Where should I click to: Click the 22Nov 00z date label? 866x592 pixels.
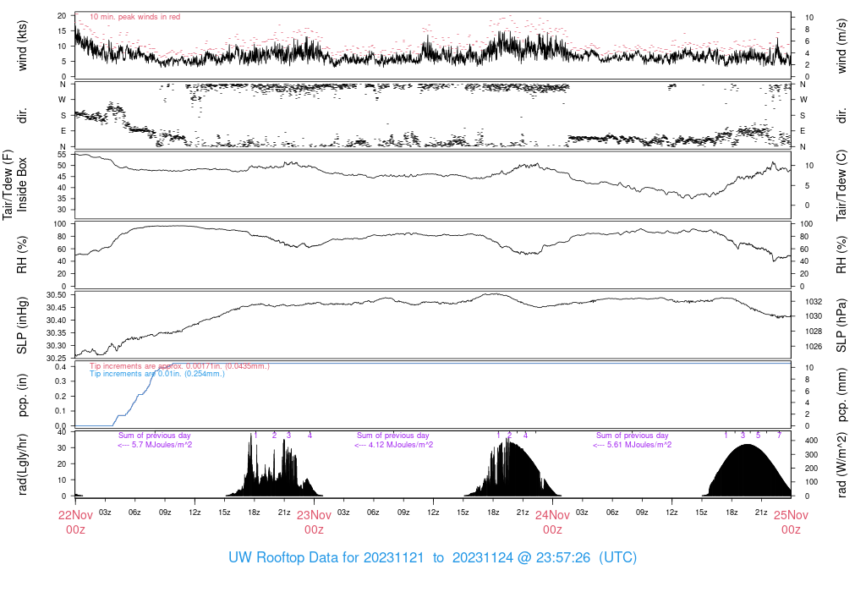(x=75, y=522)
